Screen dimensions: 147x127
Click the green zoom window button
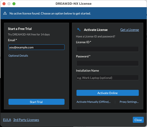[x=14, y=4]
